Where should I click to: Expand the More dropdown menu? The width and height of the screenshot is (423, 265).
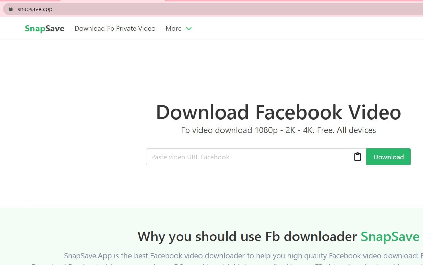(179, 29)
